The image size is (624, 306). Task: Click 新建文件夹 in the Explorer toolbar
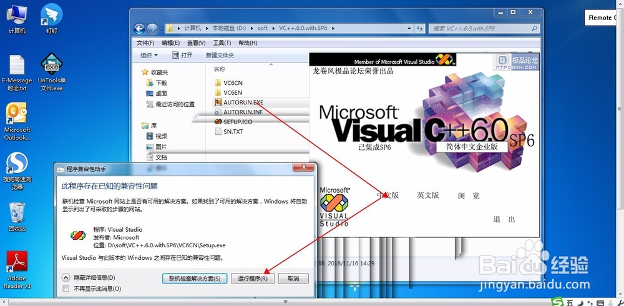pyautogui.click(x=220, y=56)
